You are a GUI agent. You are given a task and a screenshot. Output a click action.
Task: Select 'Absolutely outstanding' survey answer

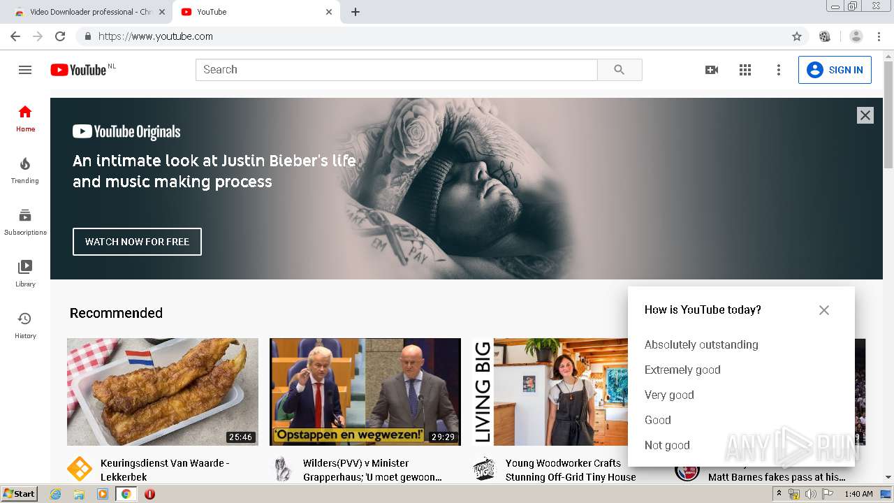701,344
